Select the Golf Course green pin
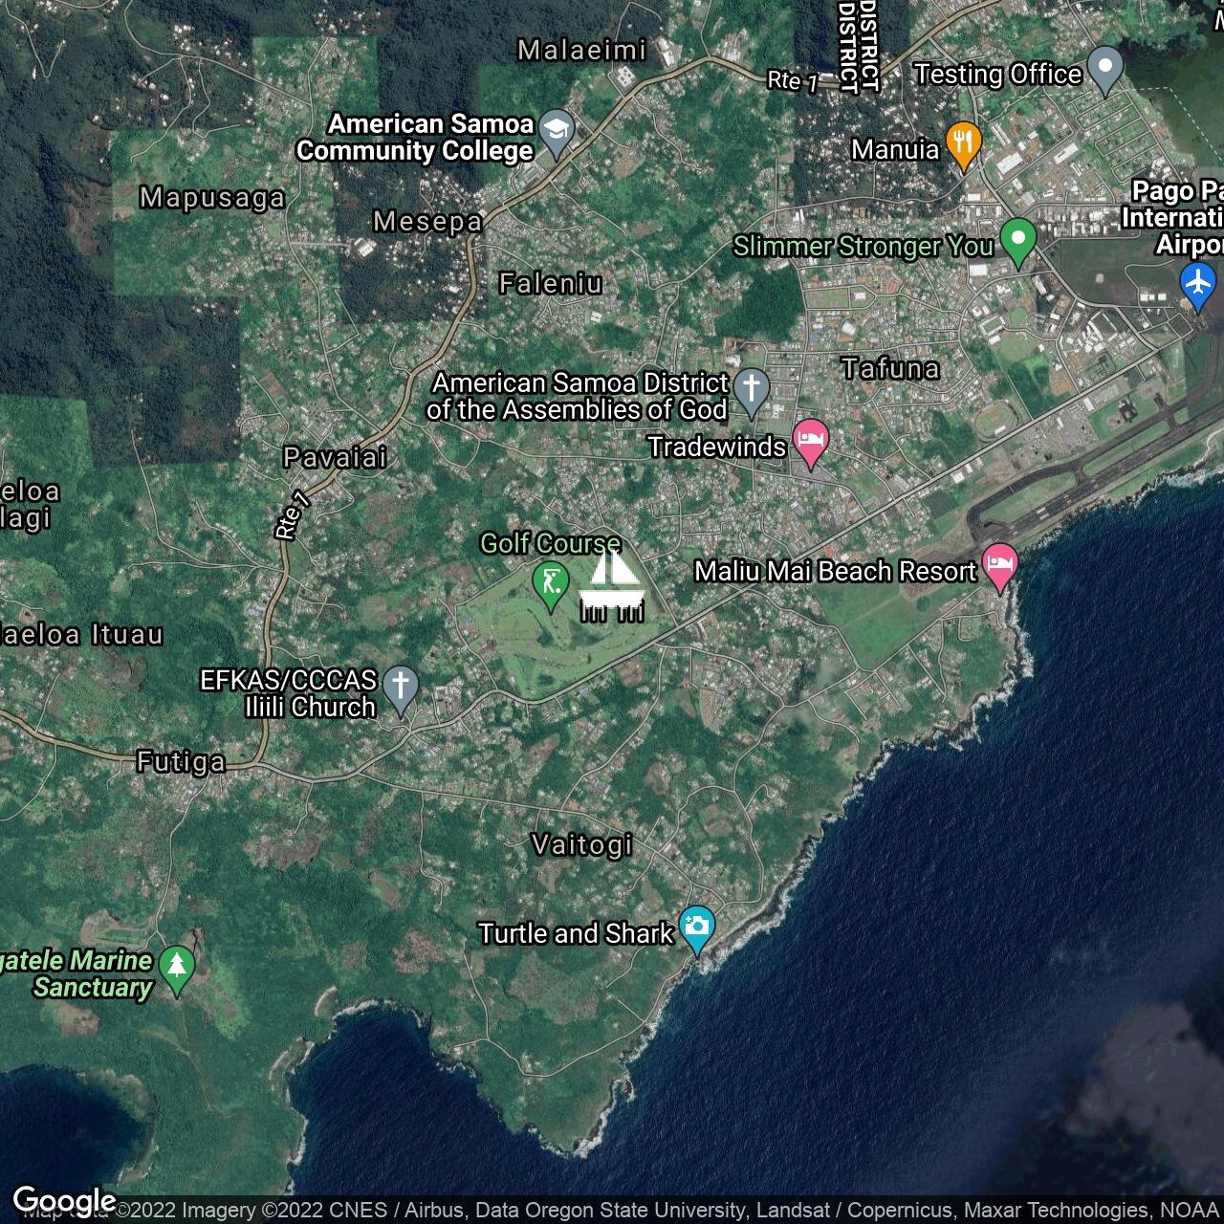This screenshot has height=1224, width=1224. click(551, 583)
